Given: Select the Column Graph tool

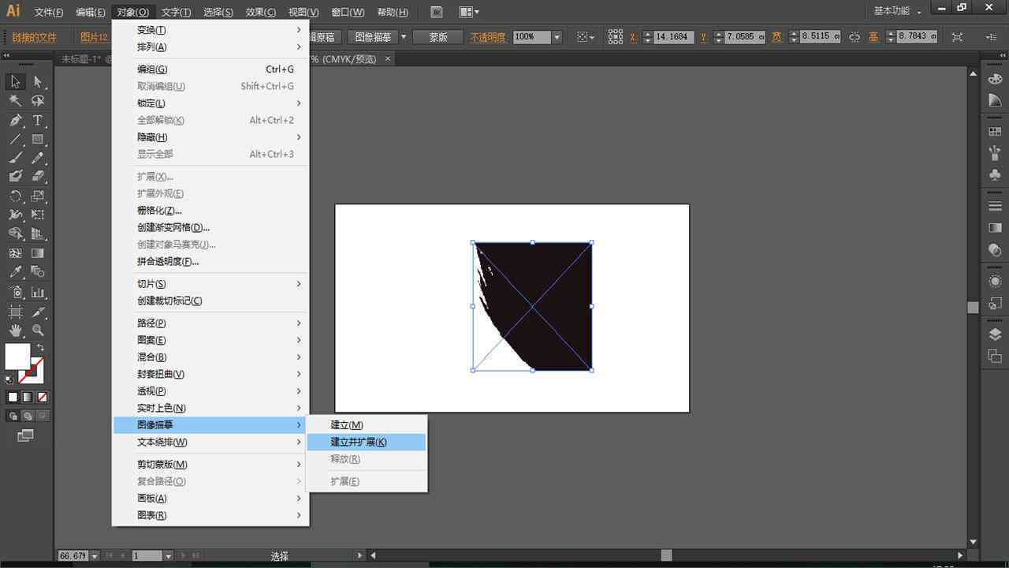Looking at the screenshot, I should 37,292.
